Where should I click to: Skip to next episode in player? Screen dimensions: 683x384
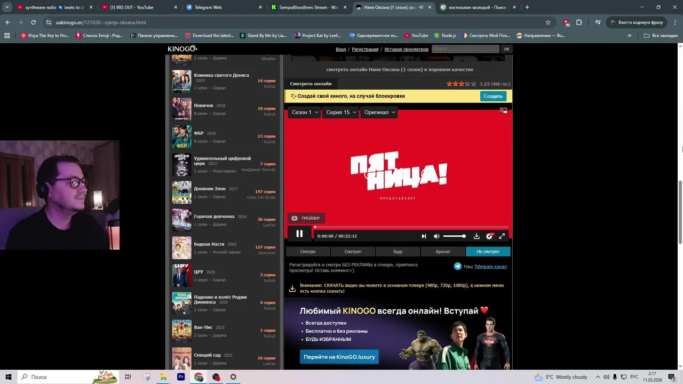pos(424,236)
